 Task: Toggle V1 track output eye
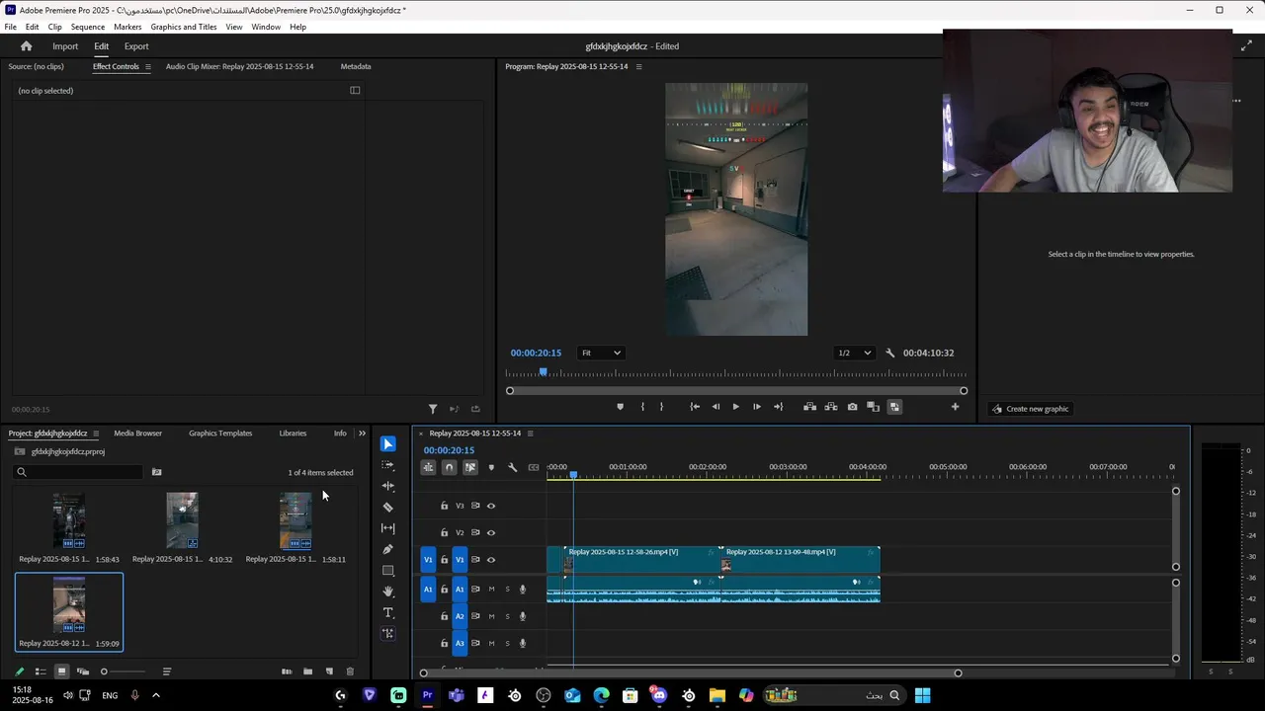coord(491,560)
